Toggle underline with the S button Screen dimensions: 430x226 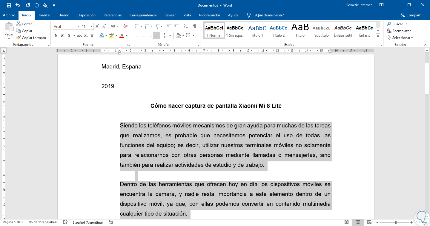point(69,35)
